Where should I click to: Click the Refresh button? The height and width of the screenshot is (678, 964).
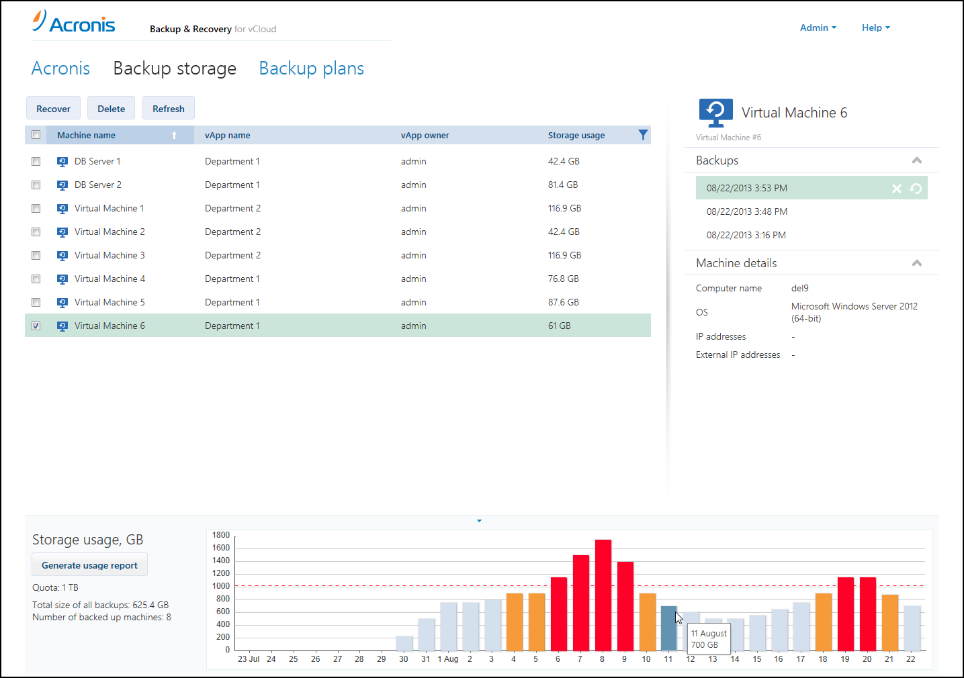click(169, 109)
